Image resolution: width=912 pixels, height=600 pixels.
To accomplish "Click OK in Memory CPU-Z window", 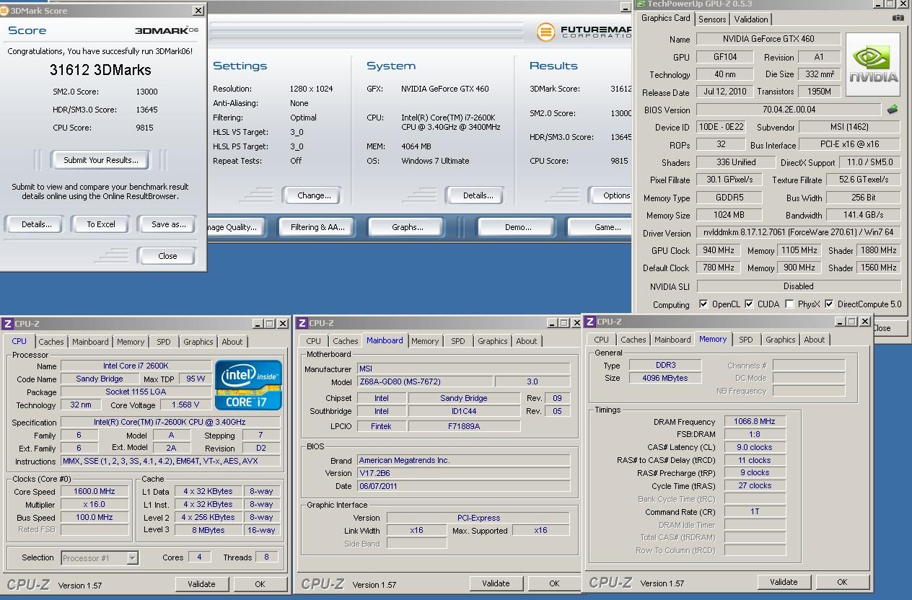I will tap(842, 582).
